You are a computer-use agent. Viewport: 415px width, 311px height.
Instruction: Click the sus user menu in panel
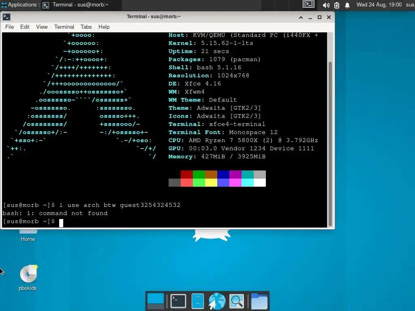tap(410, 5)
